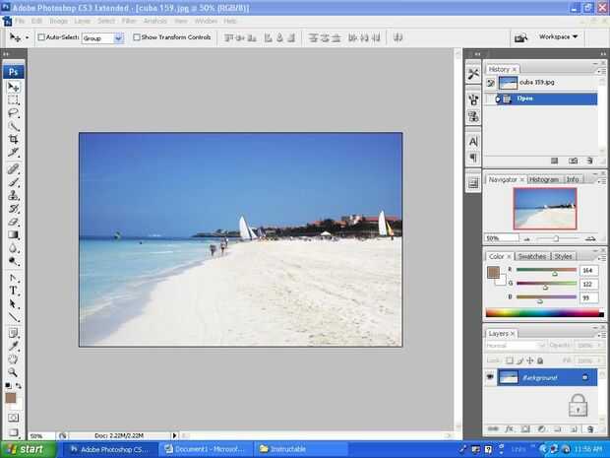Open the File menu
The image size is (610, 458).
coord(20,21)
